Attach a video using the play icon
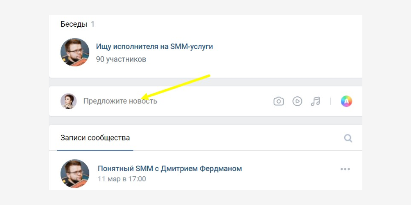This screenshot has width=411, height=205. point(297,101)
